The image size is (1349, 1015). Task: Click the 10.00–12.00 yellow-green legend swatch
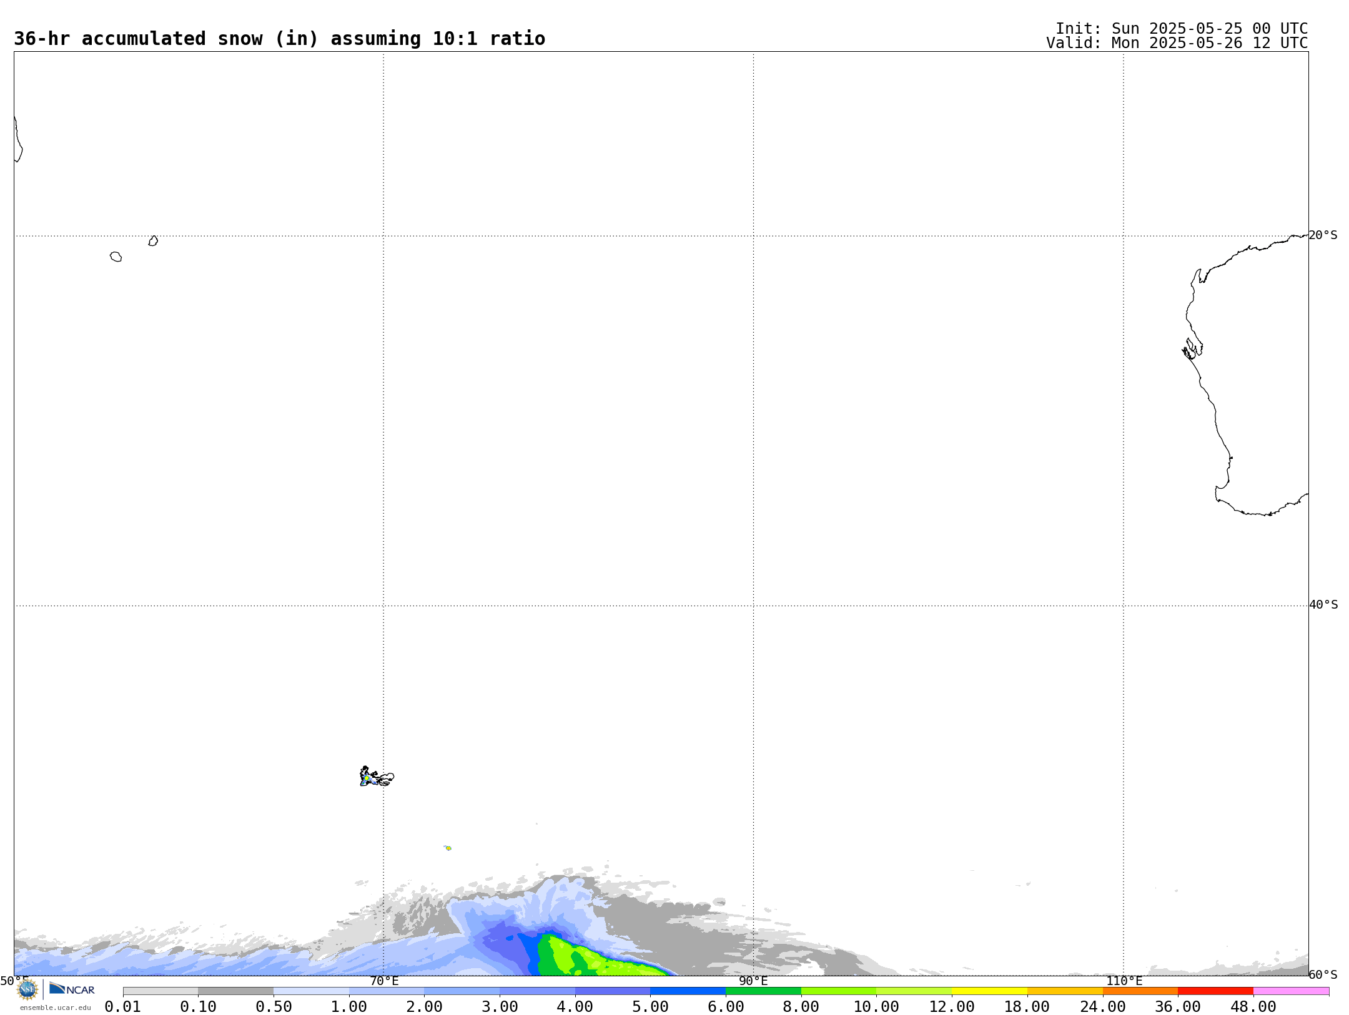coord(914,991)
